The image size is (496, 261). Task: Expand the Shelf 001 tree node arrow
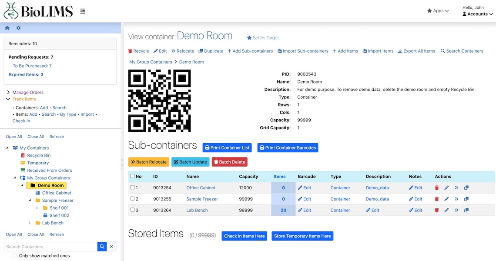pos(37,208)
